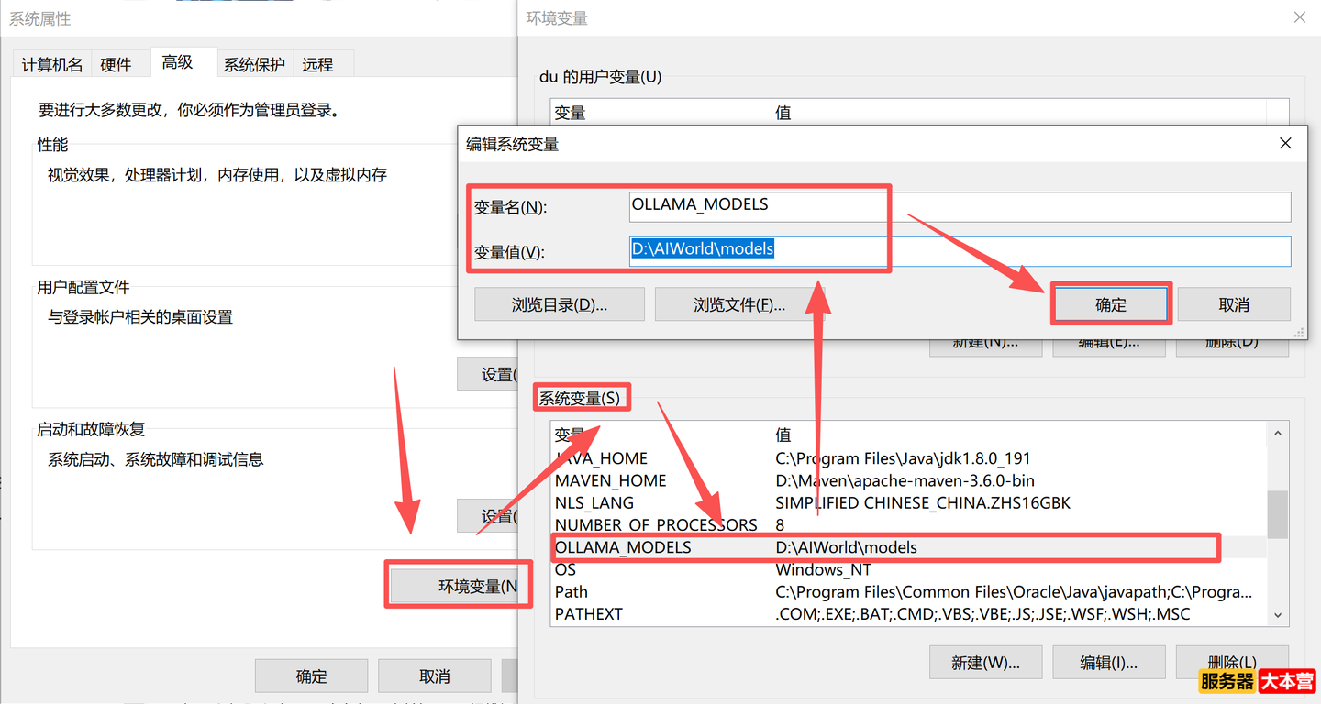
Task: Click 浏览文件(F)... to browse files
Action: point(738,303)
